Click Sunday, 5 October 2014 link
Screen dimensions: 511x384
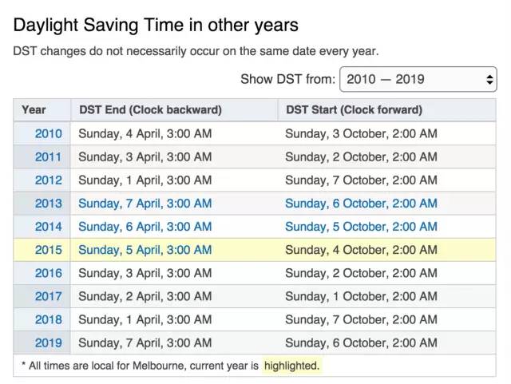(x=361, y=227)
